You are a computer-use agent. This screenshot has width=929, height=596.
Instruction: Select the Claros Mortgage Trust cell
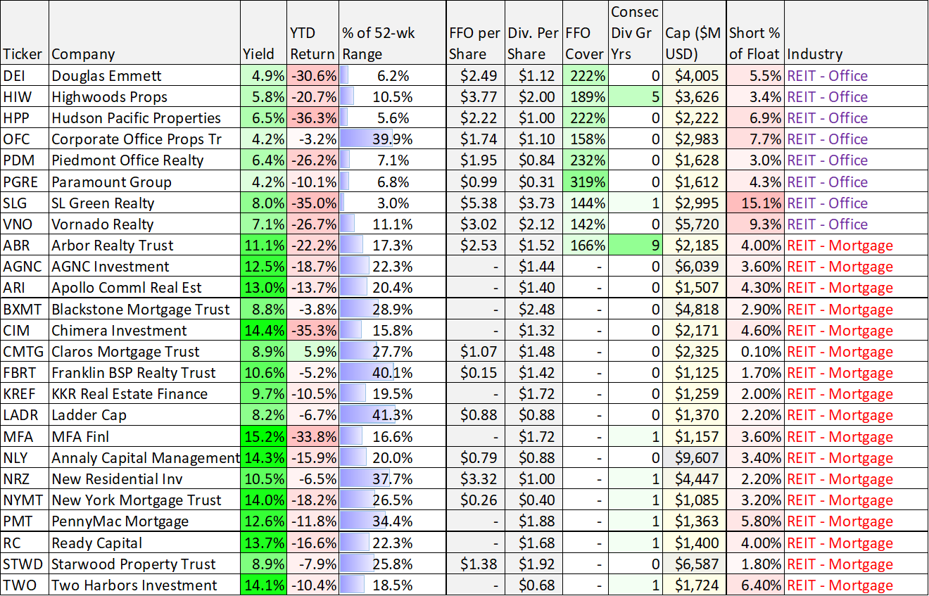(144, 352)
